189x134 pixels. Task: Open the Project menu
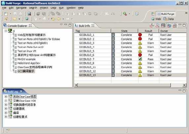click(x=44, y=8)
